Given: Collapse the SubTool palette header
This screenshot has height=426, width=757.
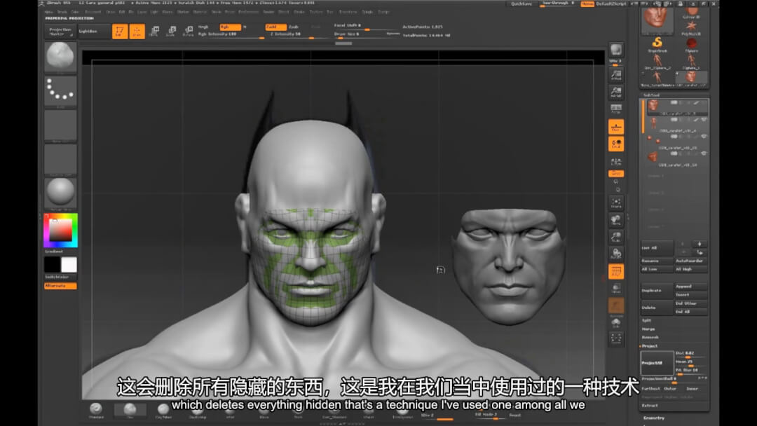Looking at the screenshot, I should (x=651, y=95).
